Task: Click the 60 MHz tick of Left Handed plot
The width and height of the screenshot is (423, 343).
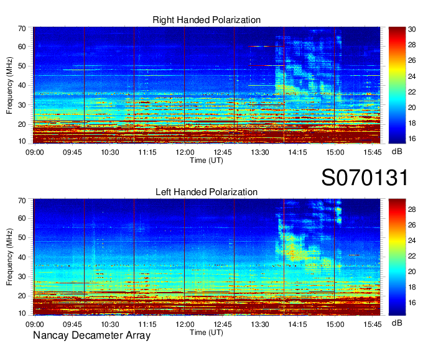Action: [22, 218]
